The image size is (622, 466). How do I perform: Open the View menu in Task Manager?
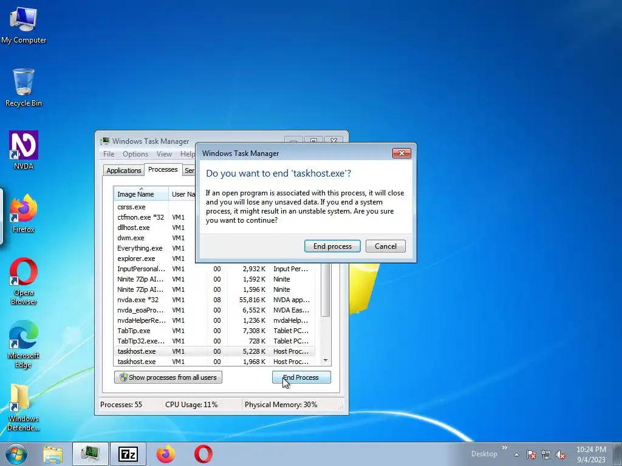pyautogui.click(x=164, y=154)
